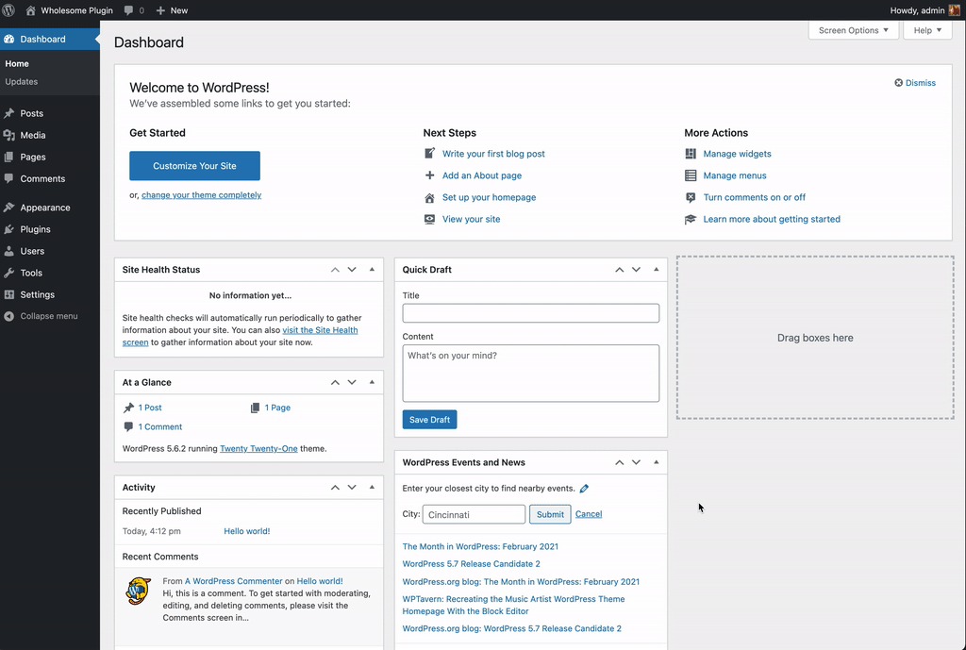Screen dimensions: 966x650
Task: Click the Manage widgets icon
Action: [691, 154]
